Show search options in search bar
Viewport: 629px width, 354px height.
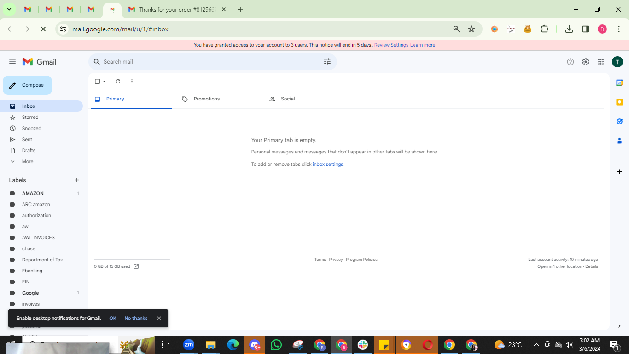[x=327, y=62]
